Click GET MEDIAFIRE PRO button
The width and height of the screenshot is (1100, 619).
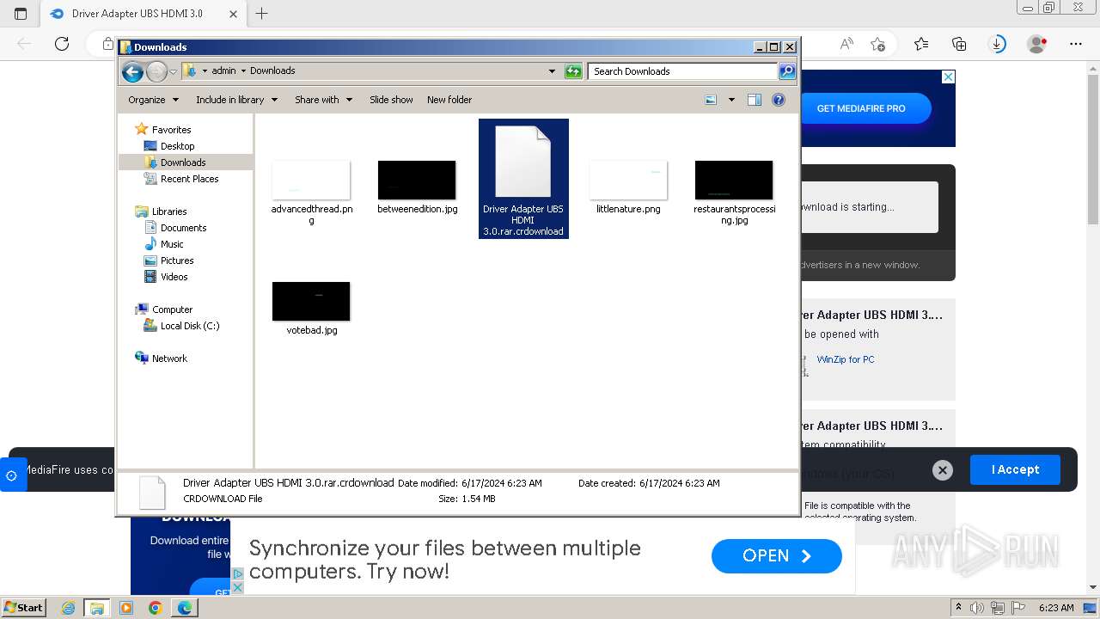[861, 108]
